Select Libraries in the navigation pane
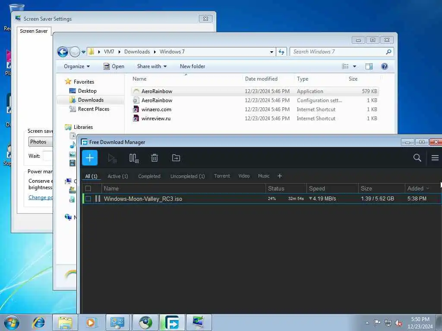 pyautogui.click(x=83, y=127)
